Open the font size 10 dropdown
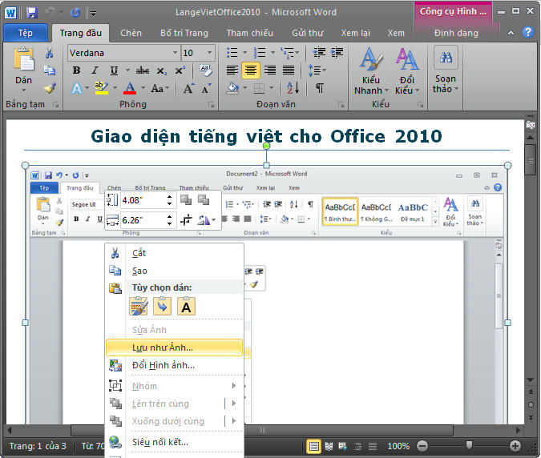Image resolution: width=541 pixels, height=458 pixels. click(x=209, y=53)
